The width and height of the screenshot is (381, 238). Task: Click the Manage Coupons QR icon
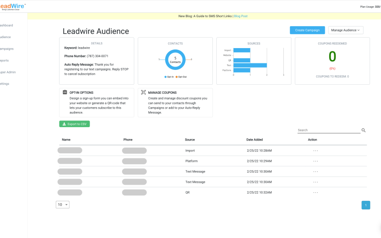click(143, 92)
